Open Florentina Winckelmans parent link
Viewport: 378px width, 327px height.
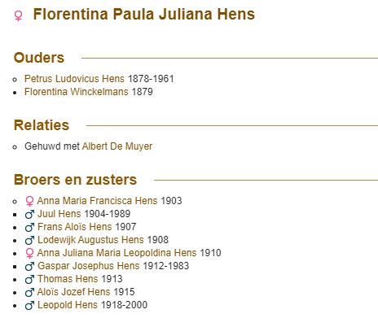click(77, 92)
